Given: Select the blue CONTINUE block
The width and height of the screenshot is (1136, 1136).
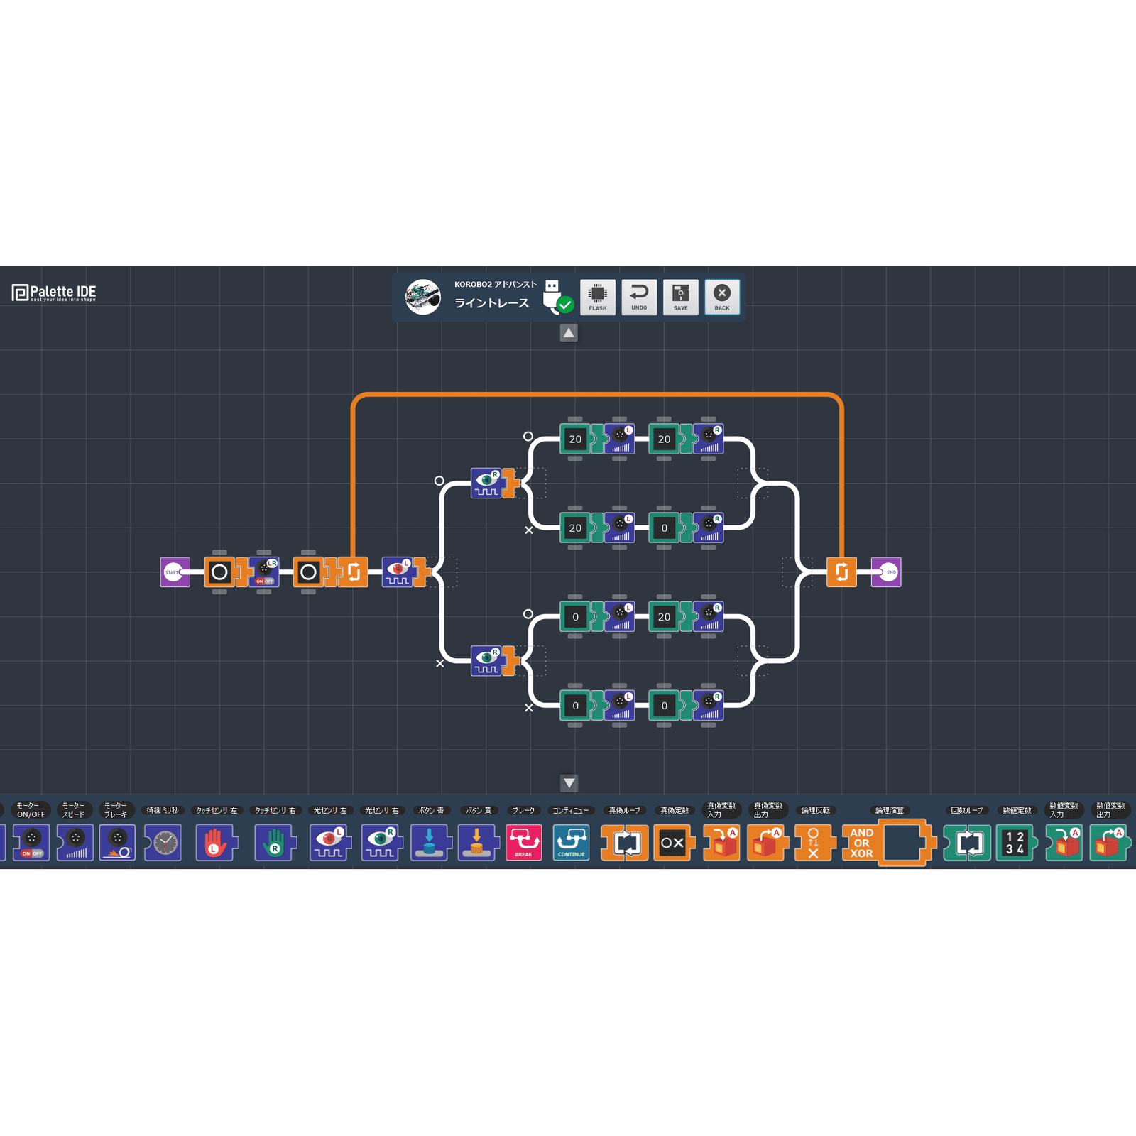Looking at the screenshot, I should [x=572, y=843].
